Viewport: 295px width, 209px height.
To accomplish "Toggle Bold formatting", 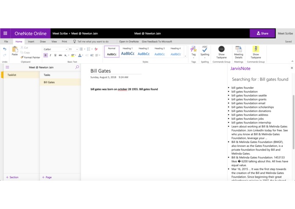I will [45, 55].
